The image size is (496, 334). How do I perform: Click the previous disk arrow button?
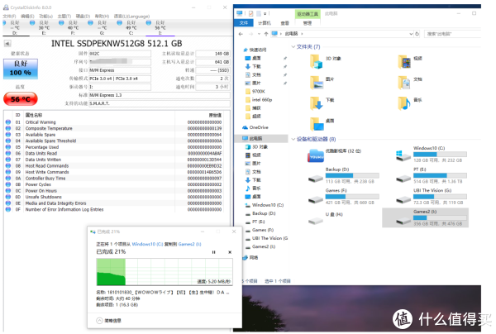tap(7, 44)
